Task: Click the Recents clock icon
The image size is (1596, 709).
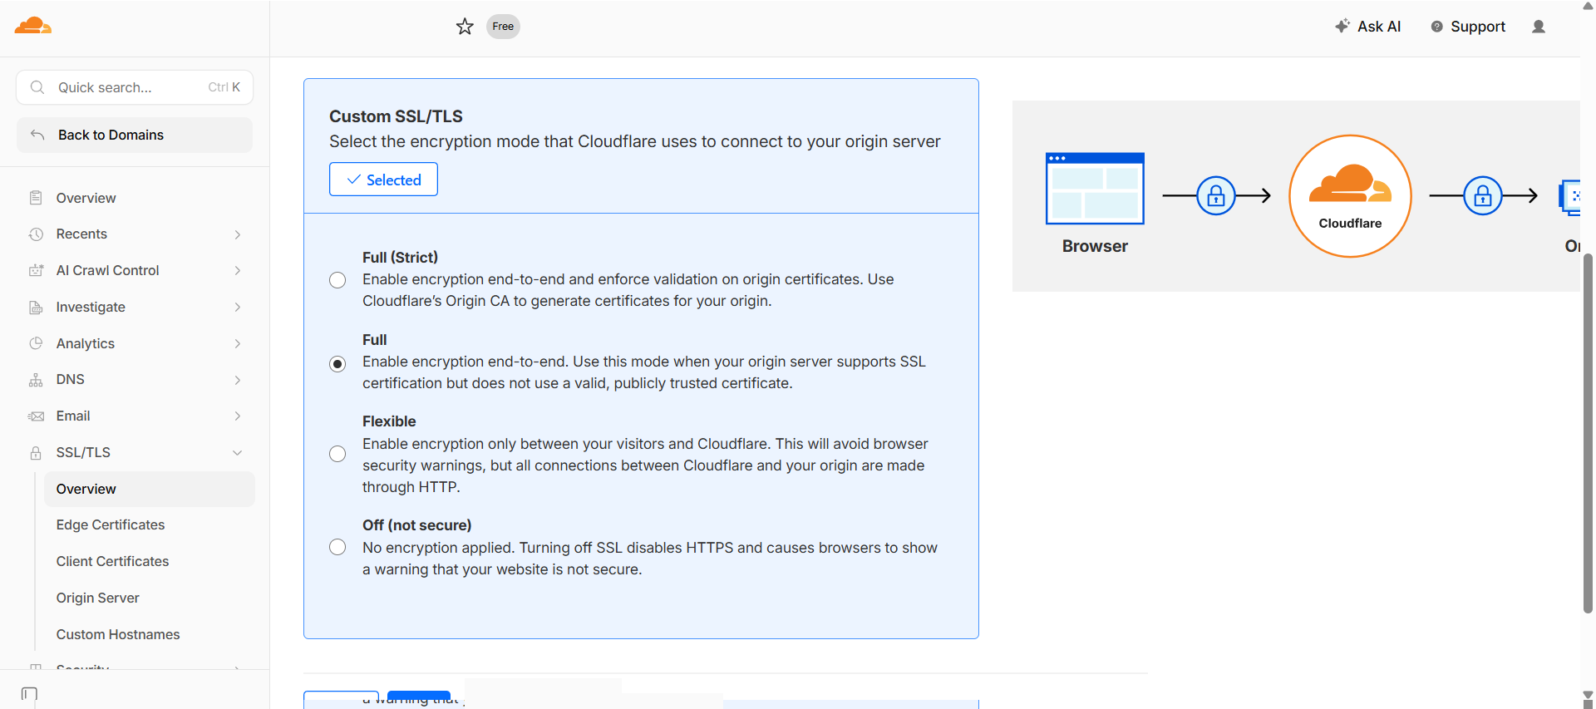Action: pos(36,234)
